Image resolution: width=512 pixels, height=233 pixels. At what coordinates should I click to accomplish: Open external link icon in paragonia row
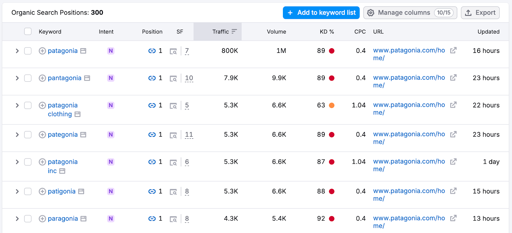[453, 218]
